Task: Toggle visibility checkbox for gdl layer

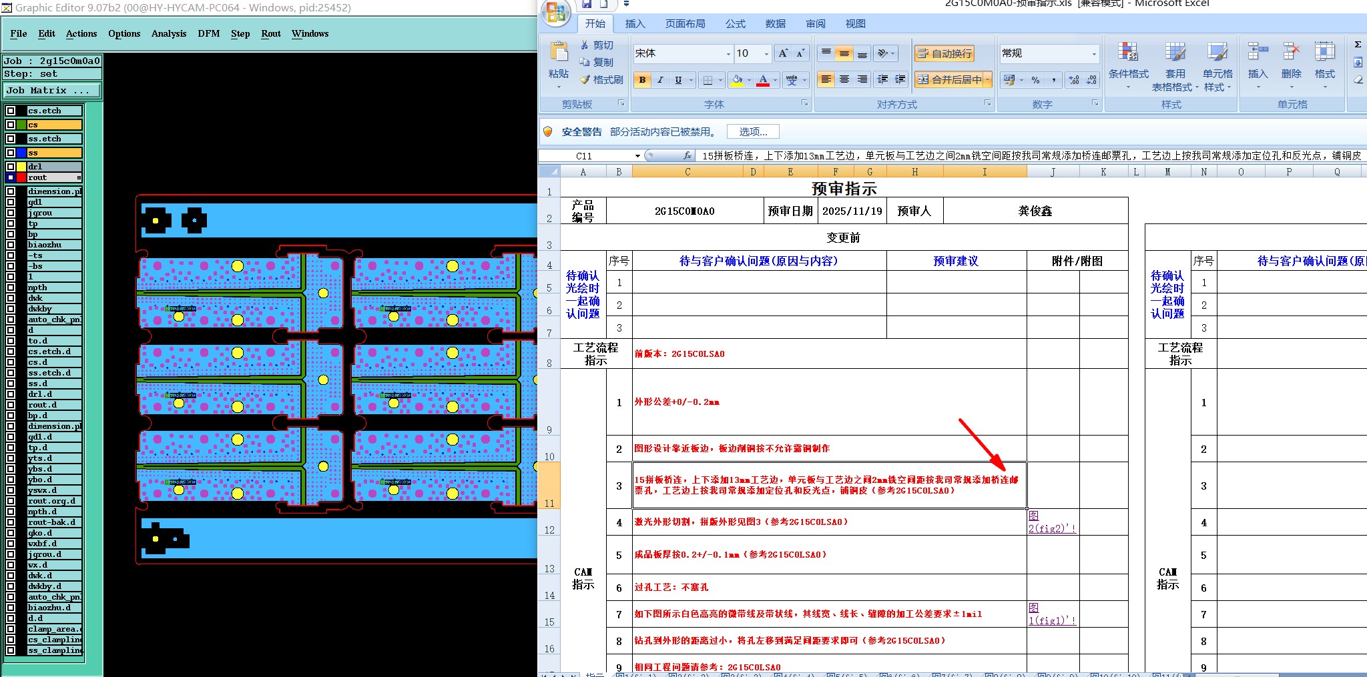Action: coord(11,202)
